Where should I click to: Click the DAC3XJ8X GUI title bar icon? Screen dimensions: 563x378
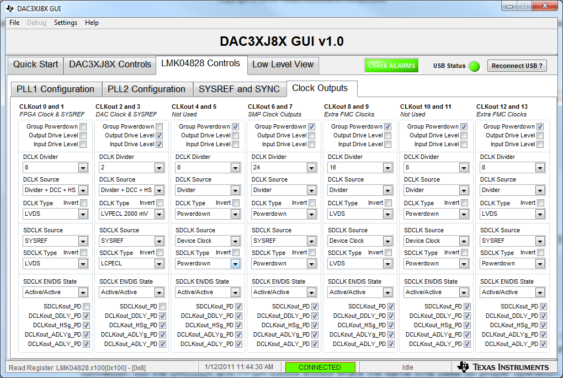point(10,8)
